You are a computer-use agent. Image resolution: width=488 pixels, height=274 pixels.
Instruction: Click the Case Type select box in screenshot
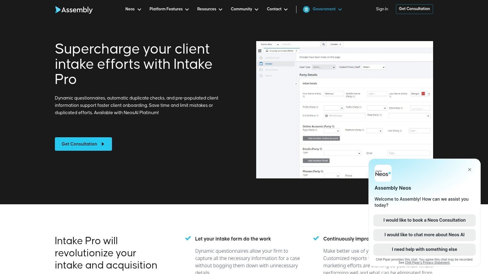[x=324, y=67]
